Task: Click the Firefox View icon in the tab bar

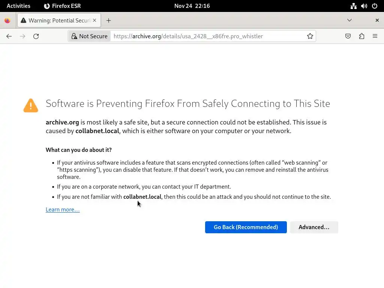Action: click(x=7, y=20)
